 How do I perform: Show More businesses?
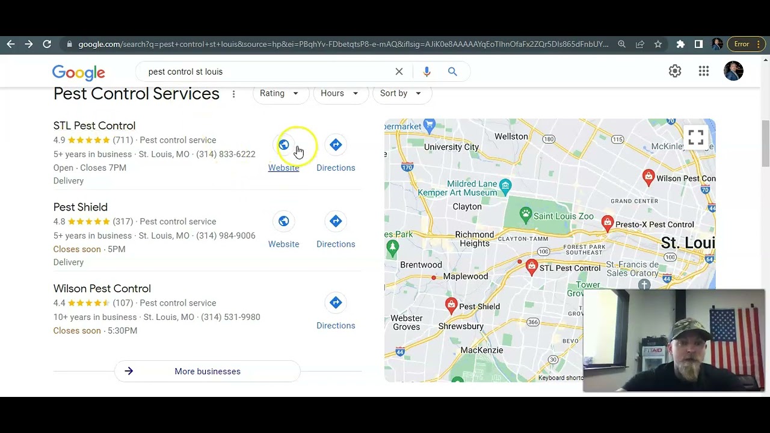pyautogui.click(x=208, y=371)
